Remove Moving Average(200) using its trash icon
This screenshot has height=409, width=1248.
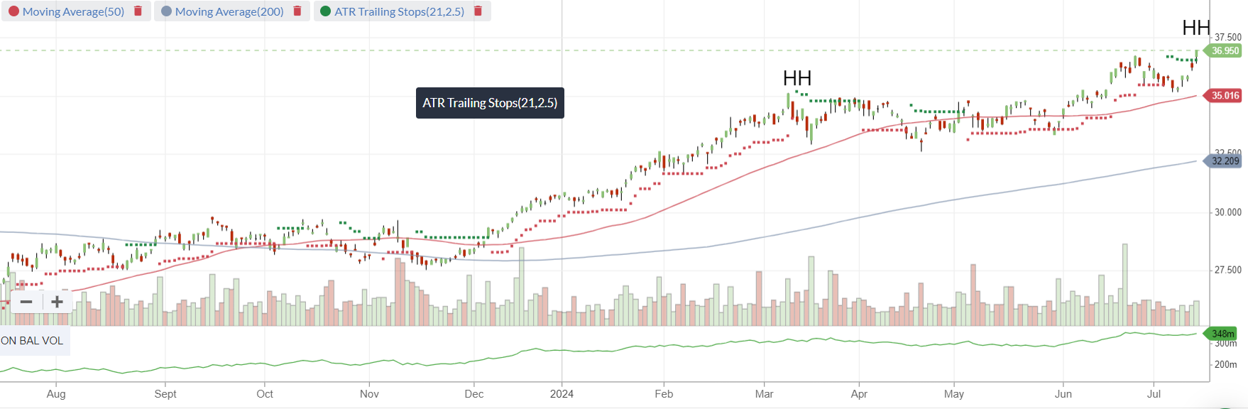tap(297, 11)
